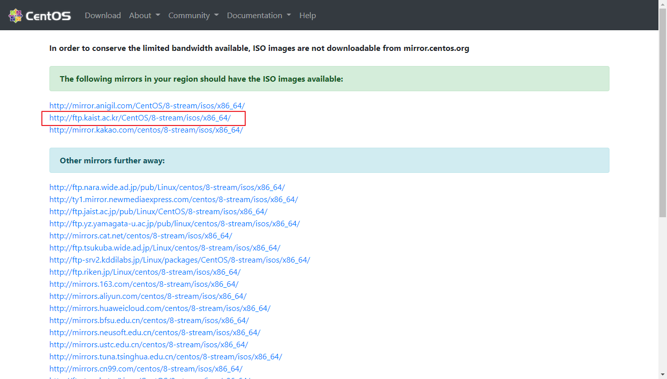667x379 pixels.
Task: Expand the Documentation dropdown menu
Action: (259, 16)
